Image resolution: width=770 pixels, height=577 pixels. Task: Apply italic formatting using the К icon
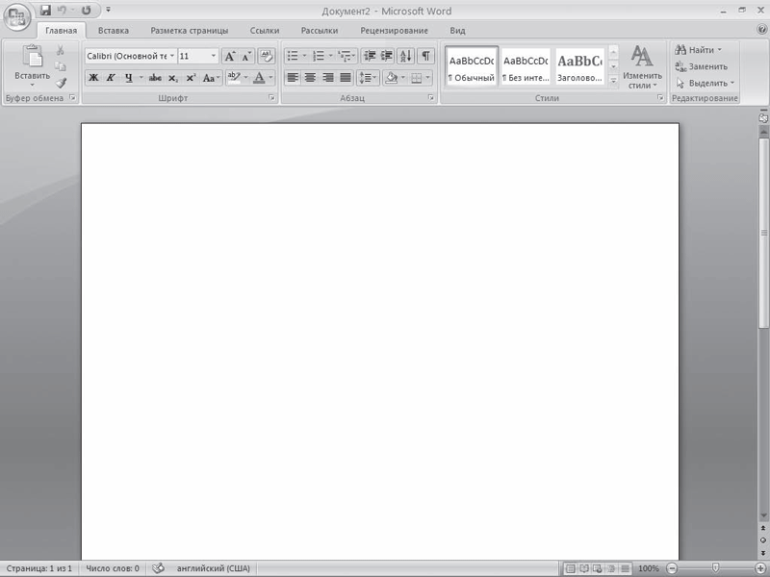(111, 76)
